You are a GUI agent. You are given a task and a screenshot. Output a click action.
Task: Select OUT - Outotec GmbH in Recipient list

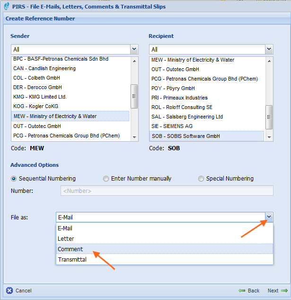point(207,69)
